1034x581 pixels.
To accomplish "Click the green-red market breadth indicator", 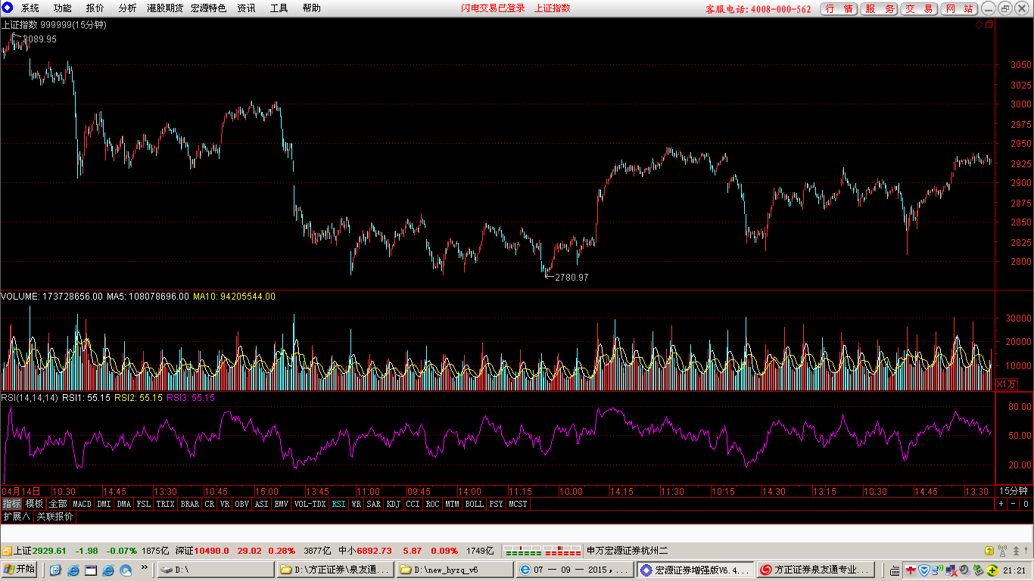I will point(542,550).
